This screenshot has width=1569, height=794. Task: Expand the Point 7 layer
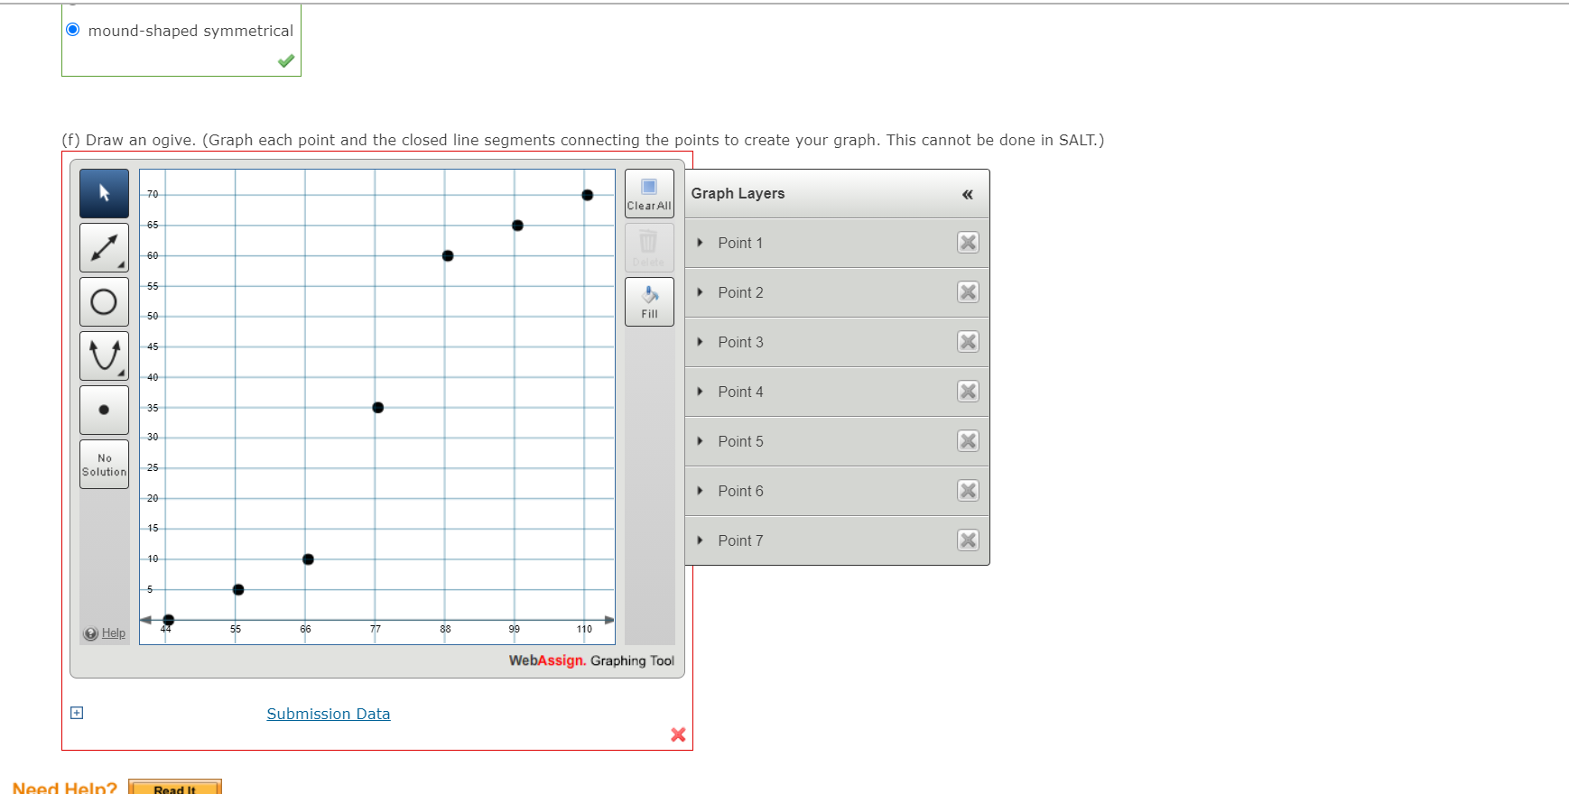(700, 540)
